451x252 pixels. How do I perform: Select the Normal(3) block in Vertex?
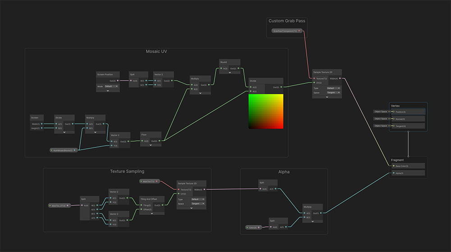coord(408,119)
